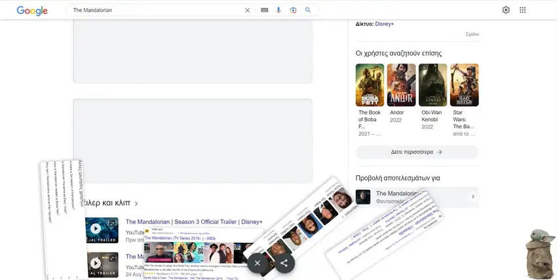Open Season 3 Official Trailer video link
The width and height of the screenshot is (557, 280).
[x=193, y=222]
